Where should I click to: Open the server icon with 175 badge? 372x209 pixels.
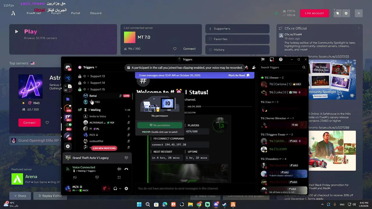click(x=68, y=109)
